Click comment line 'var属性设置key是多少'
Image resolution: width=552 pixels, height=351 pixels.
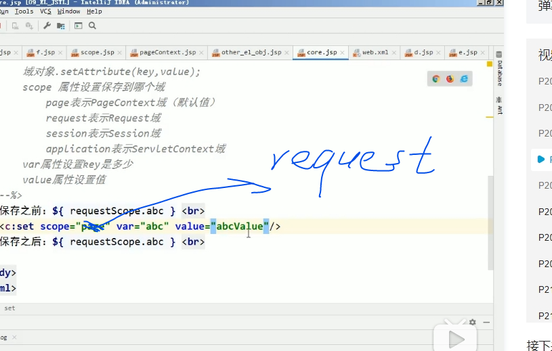point(78,164)
